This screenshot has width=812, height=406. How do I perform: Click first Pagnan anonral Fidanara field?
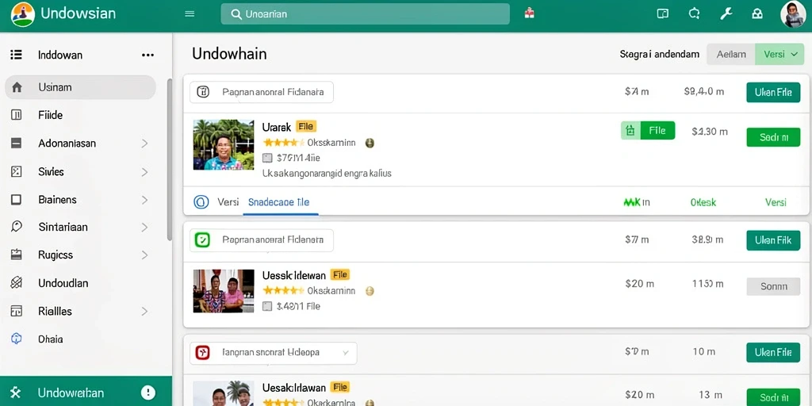pyautogui.click(x=262, y=92)
